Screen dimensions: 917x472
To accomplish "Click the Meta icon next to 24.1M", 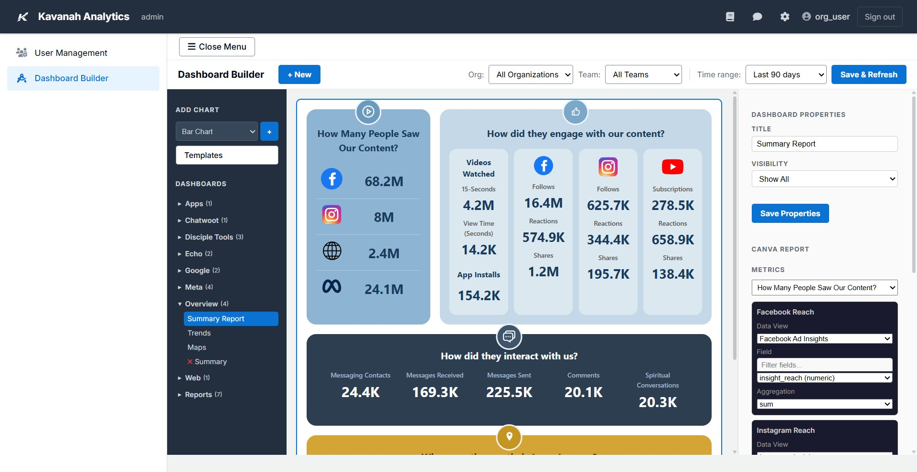I will tap(332, 286).
